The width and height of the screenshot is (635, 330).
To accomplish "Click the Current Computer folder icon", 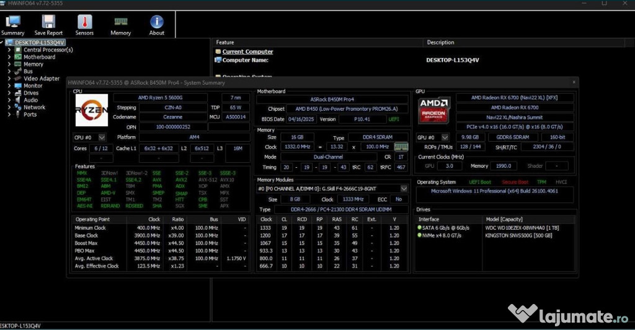I will pyautogui.click(x=218, y=52).
